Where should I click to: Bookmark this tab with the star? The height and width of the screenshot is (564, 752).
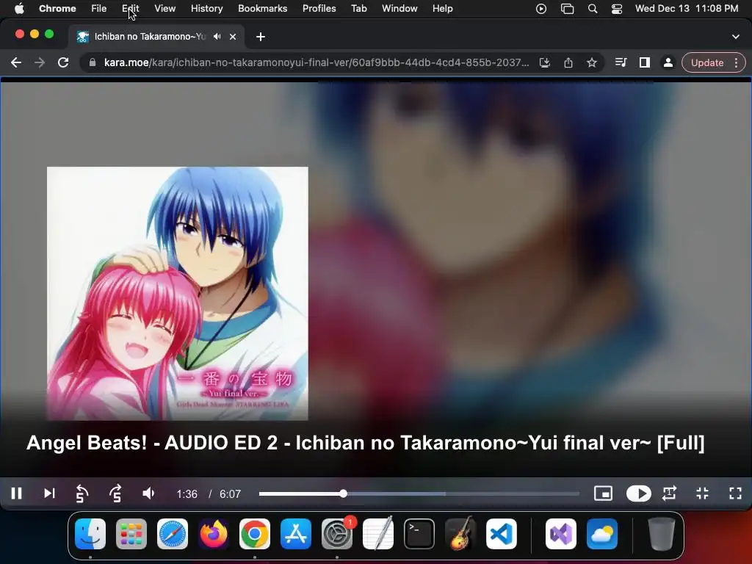(x=592, y=62)
